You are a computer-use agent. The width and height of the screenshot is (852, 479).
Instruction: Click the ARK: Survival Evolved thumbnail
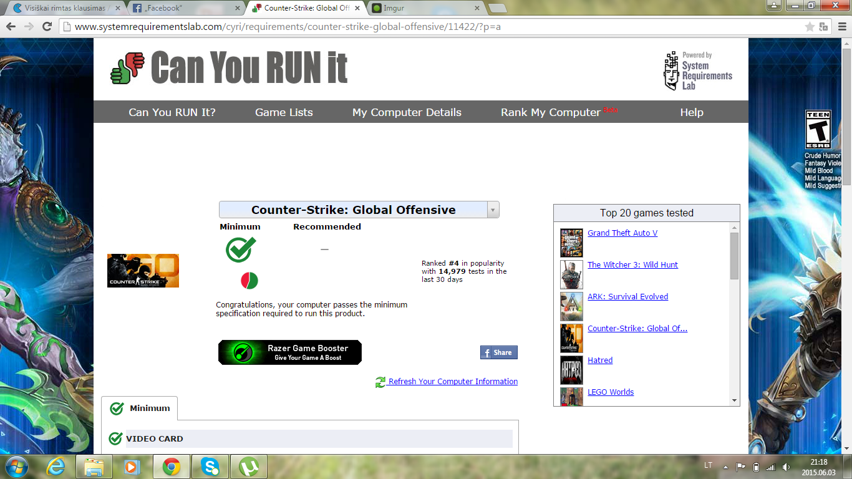[571, 306]
